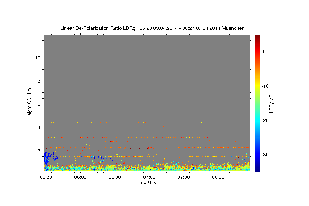309x206 pixels.
Task: Click the 08:00 time tick label
Action: 218,177
